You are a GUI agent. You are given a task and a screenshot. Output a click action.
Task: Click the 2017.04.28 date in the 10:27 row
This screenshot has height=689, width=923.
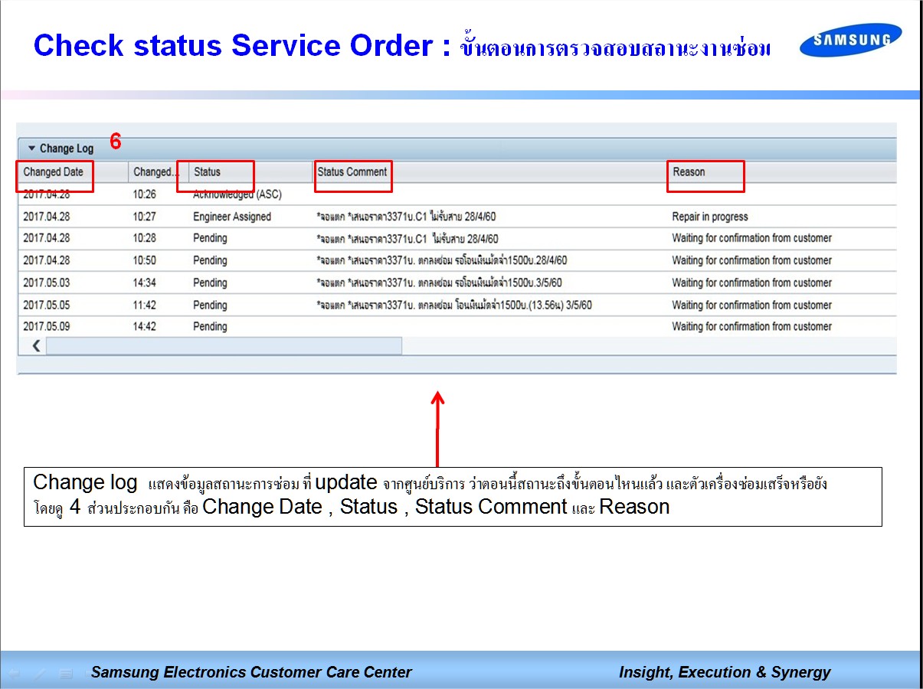click(x=46, y=217)
